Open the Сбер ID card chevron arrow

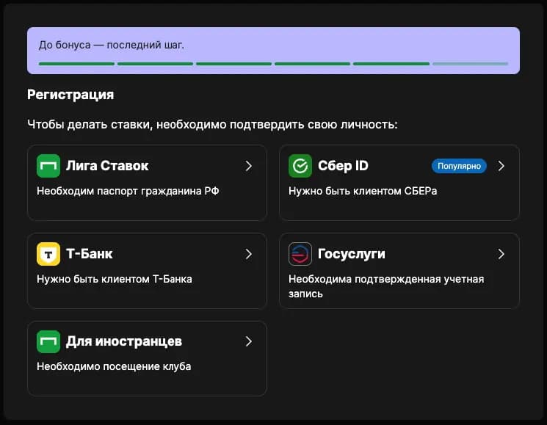click(x=501, y=166)
